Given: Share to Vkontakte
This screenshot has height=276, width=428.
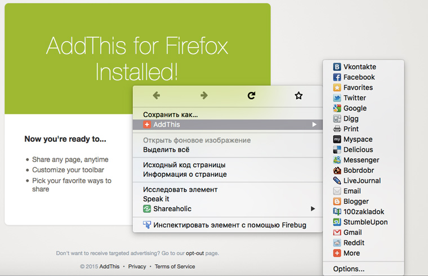Looking at the screenshot, I should (x=363, y=67).
